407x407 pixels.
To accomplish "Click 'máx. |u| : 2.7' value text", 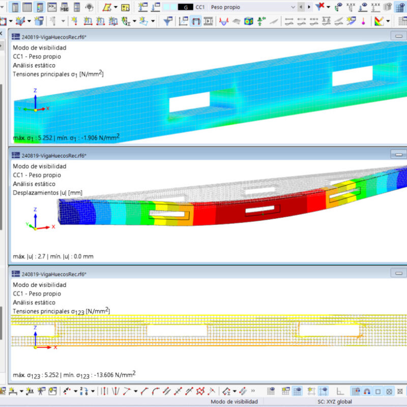I will coord(30,257).
